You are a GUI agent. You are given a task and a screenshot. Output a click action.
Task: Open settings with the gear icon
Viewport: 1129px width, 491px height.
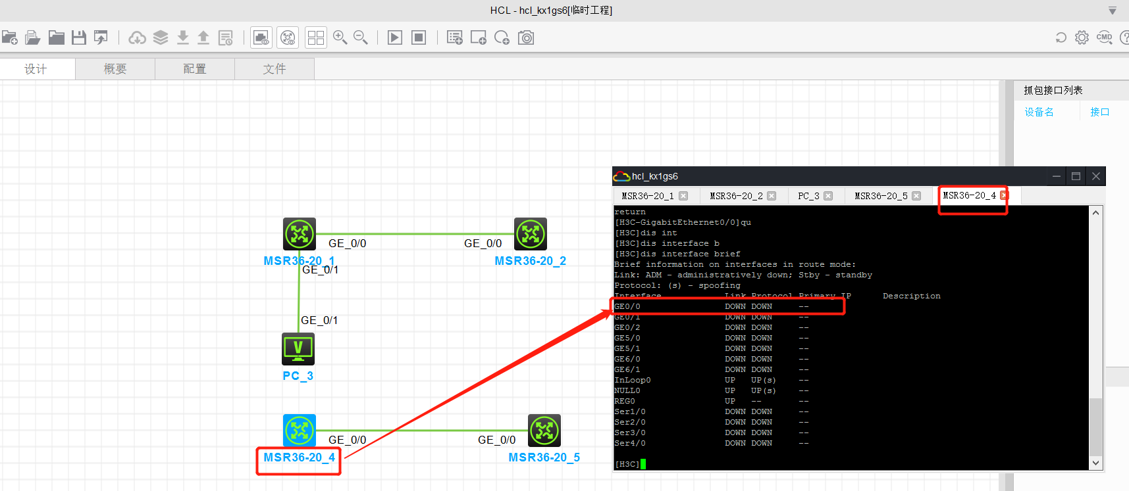click(1082, 37)
